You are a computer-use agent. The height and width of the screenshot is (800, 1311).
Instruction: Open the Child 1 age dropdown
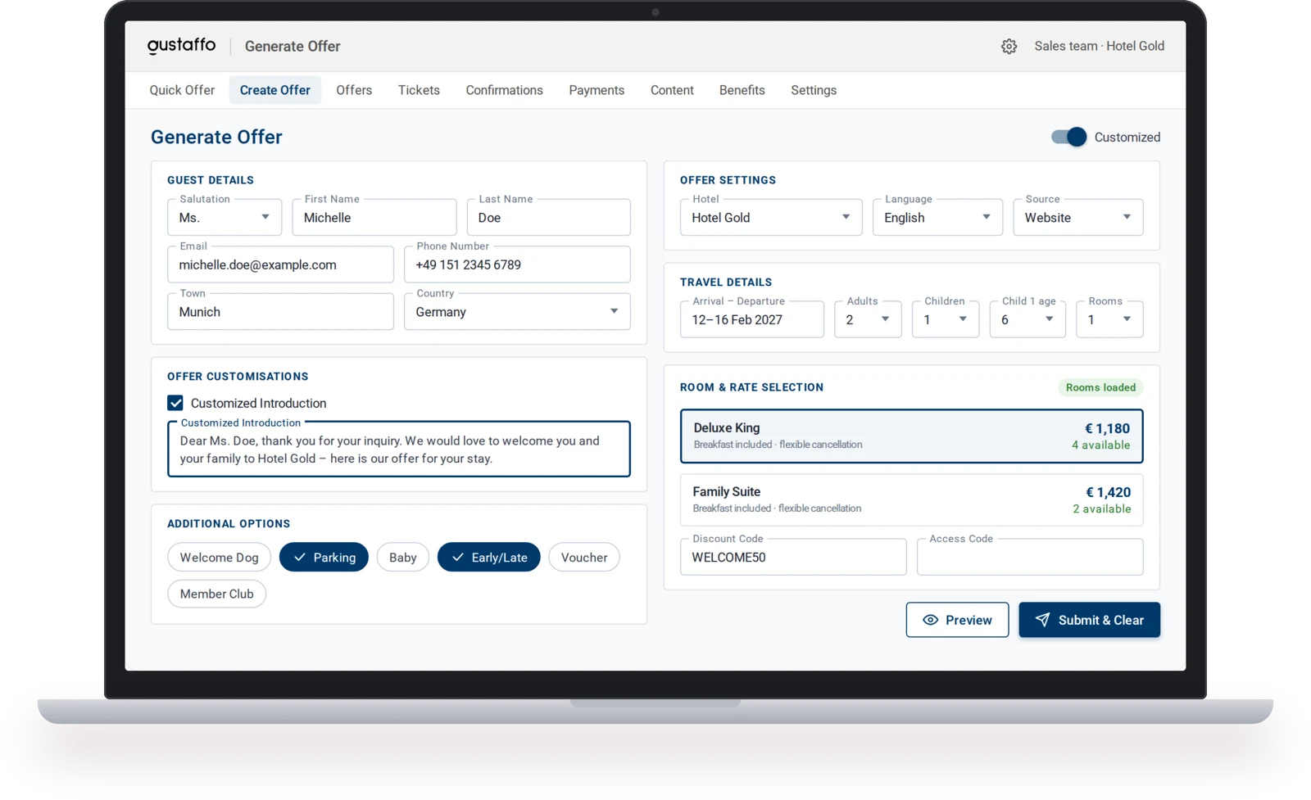coord(1027,319)
